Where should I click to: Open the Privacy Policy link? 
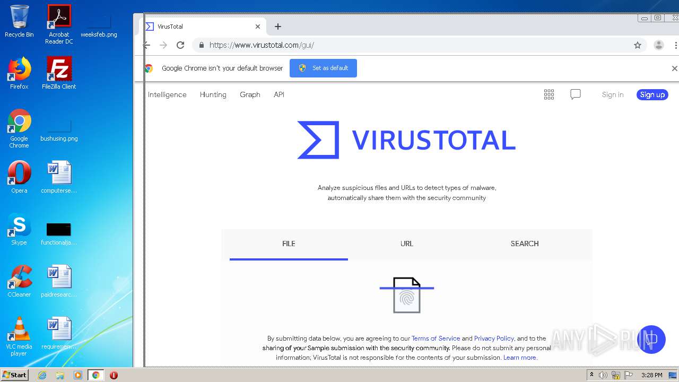[494, 338]
